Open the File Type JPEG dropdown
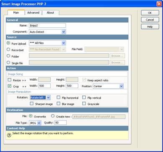163x152 pixels. click(35, 123)
